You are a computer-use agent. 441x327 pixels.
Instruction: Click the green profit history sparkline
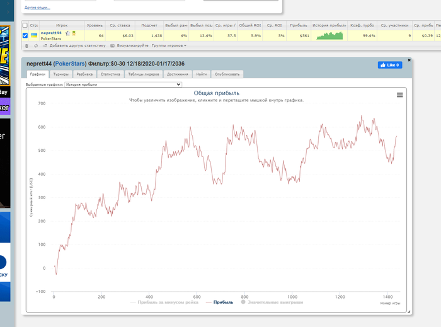(329, 35)
